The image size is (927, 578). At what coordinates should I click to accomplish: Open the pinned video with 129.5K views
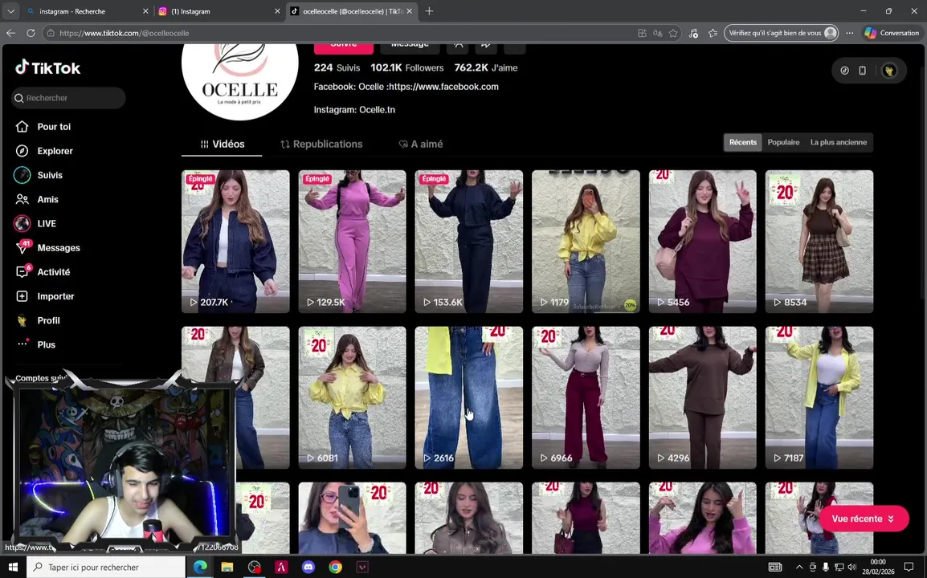(353, 241)
